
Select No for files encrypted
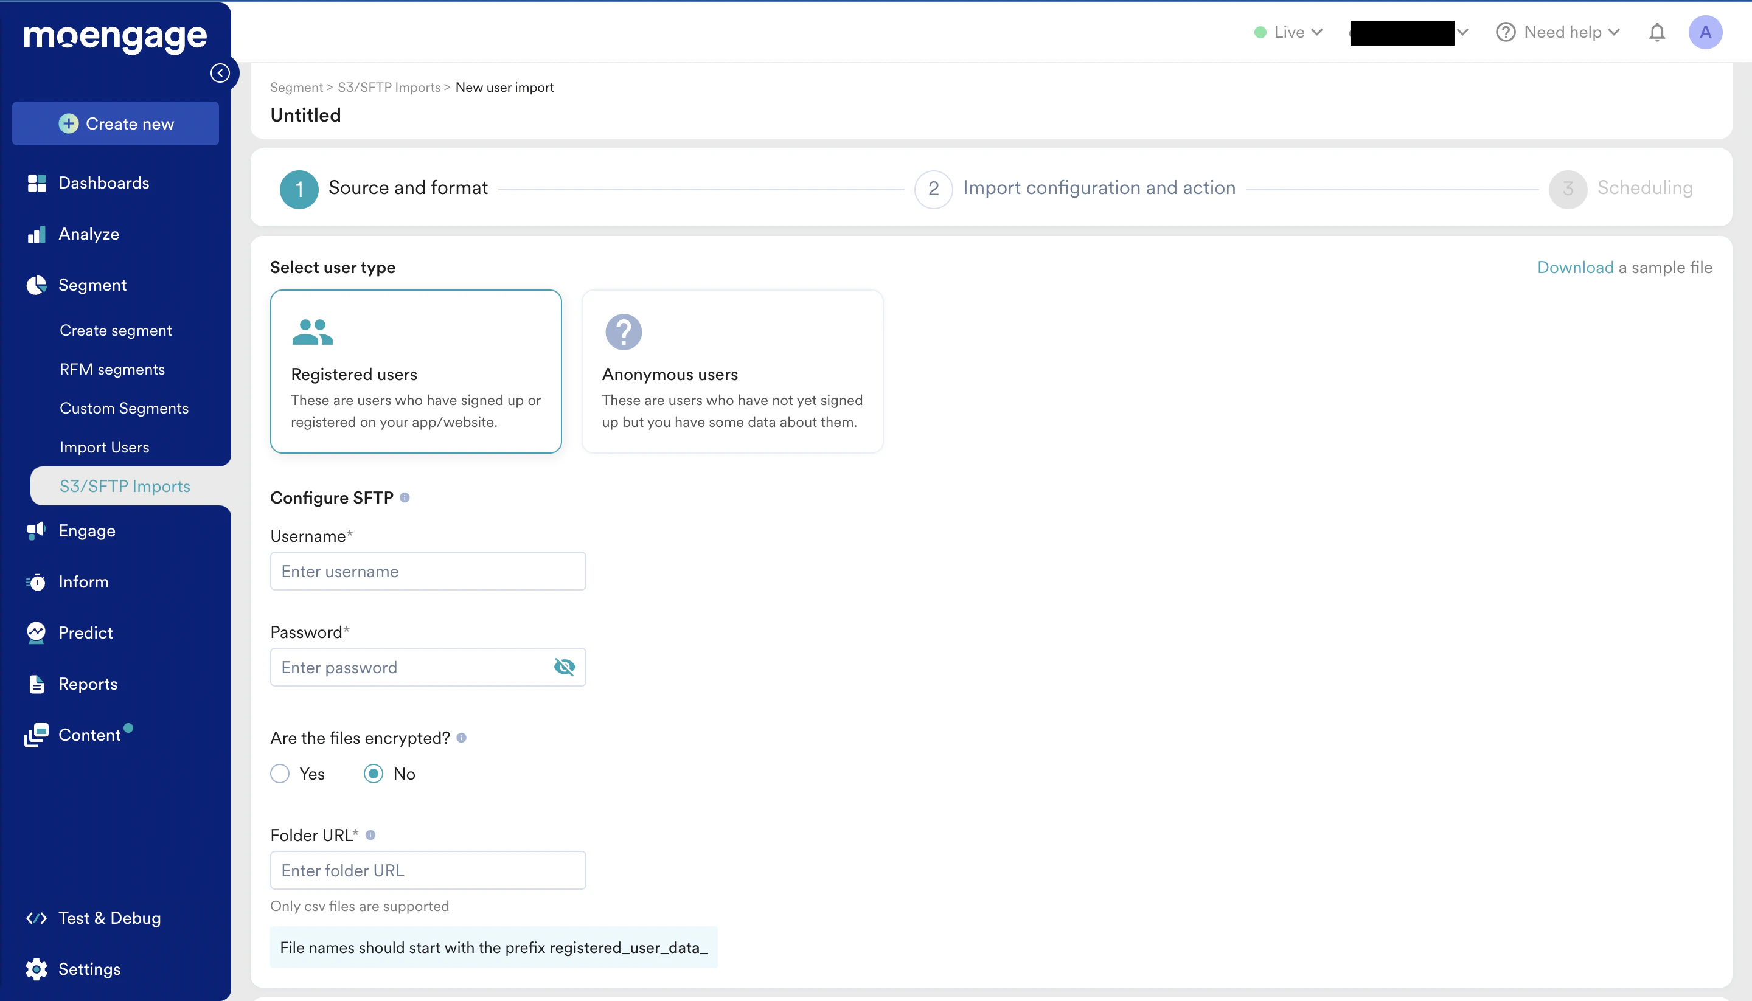point(374,774)
